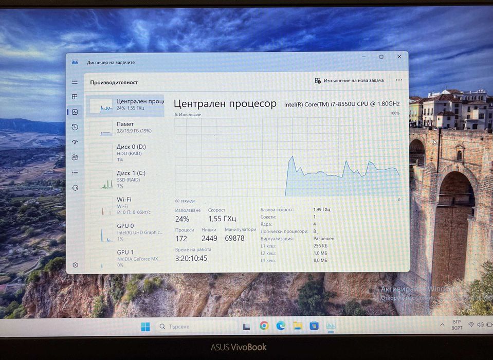The height and width of the screenshot is (360, 493).
Task: Click the 1,55 ГХц speed value
Action: [x=222, y=219]
